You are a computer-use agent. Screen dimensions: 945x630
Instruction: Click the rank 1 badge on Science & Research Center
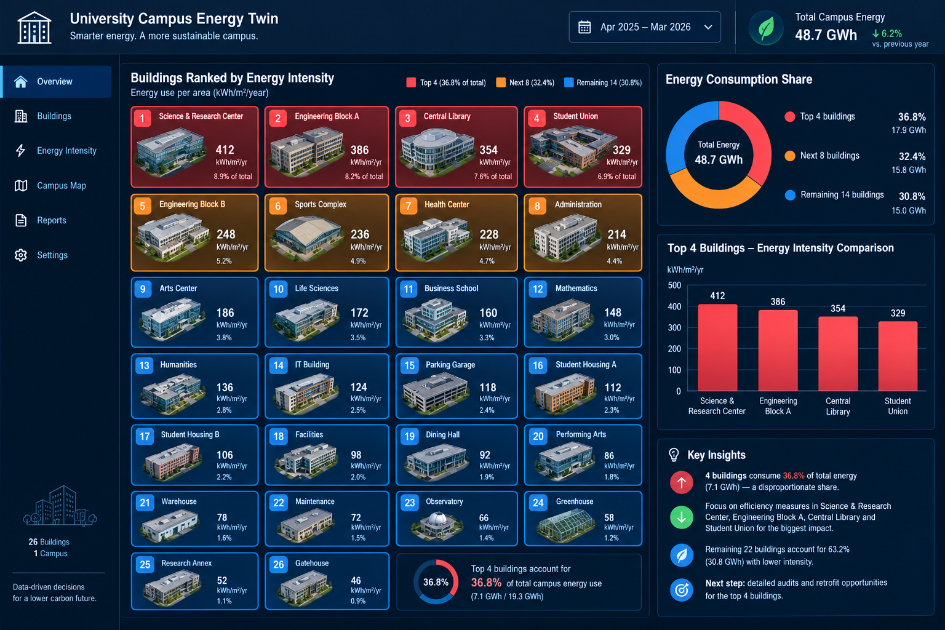tap(143, 118)
